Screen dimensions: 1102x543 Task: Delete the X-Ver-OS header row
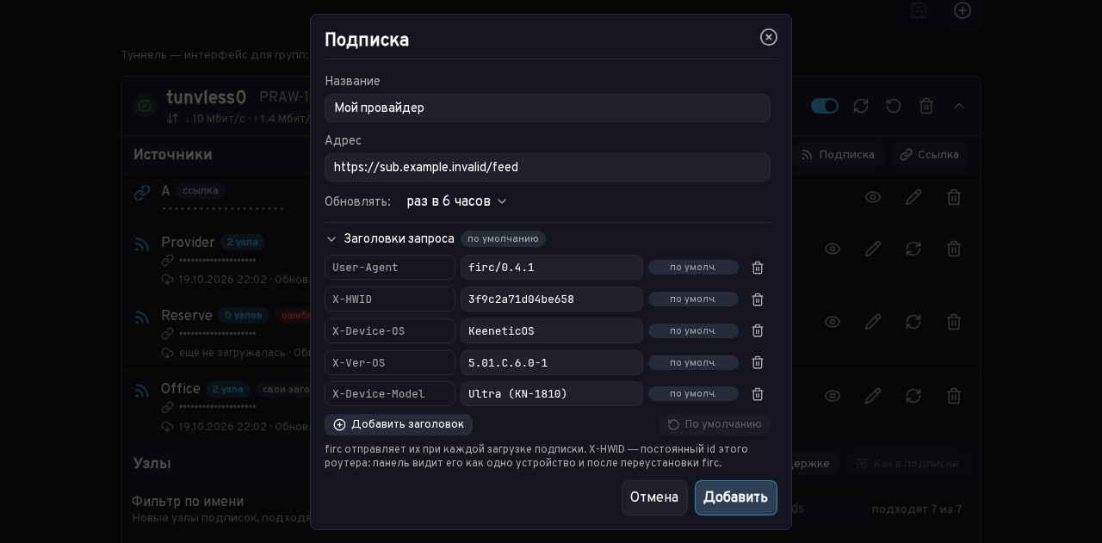758,362
